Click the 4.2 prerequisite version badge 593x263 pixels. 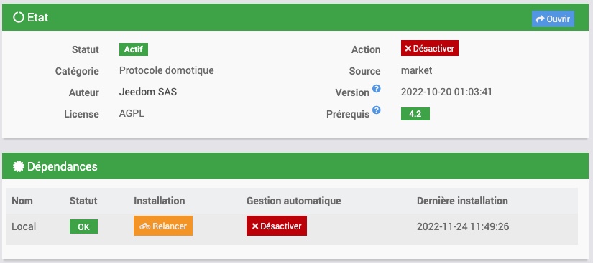pos(415,114)
